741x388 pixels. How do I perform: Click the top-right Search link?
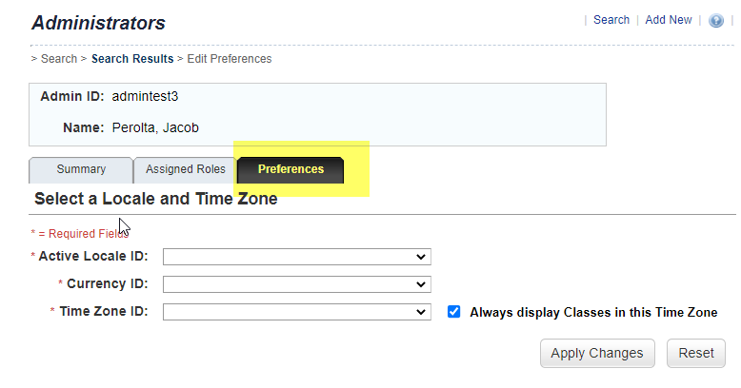(x=611, y=20)
